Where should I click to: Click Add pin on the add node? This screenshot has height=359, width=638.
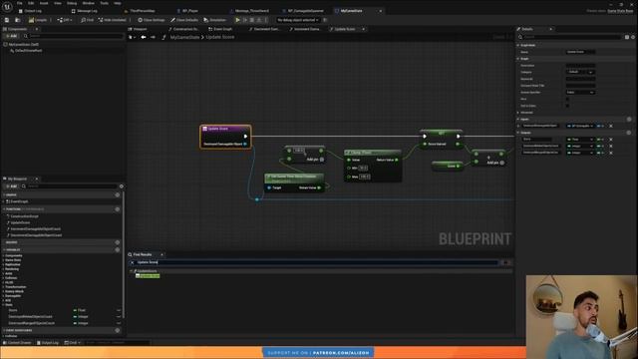click(x=495, y=163)
